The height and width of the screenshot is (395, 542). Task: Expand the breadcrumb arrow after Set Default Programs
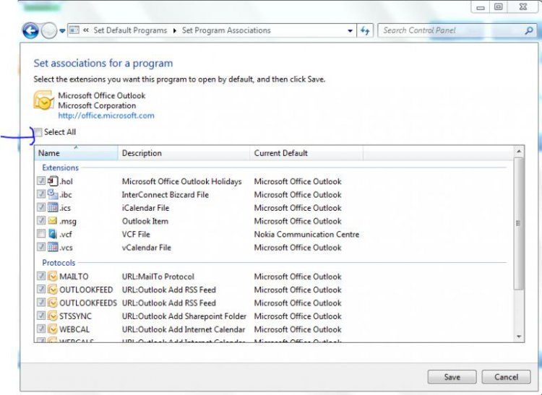(175, 31)
